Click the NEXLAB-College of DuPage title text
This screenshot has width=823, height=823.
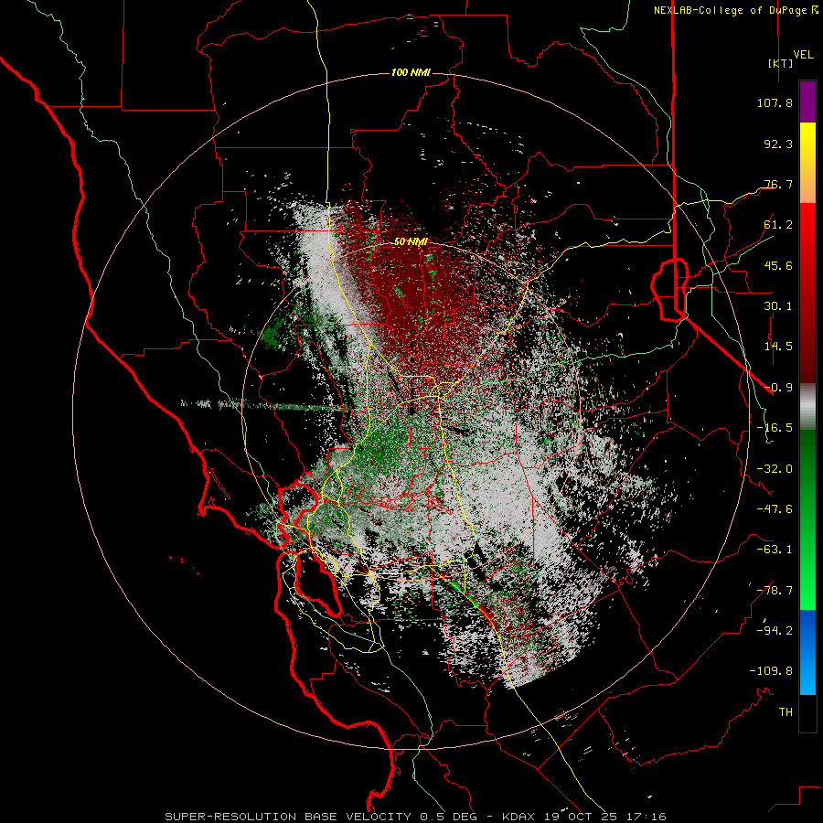[730, 10]
